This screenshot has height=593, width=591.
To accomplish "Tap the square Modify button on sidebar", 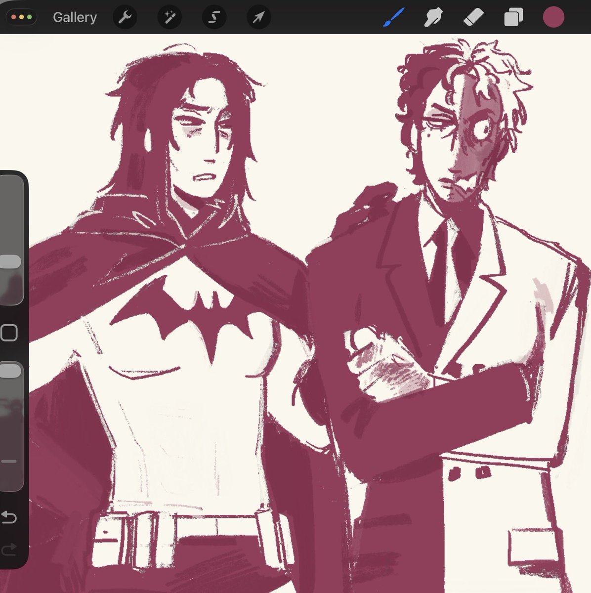I will tap(9, 333).
